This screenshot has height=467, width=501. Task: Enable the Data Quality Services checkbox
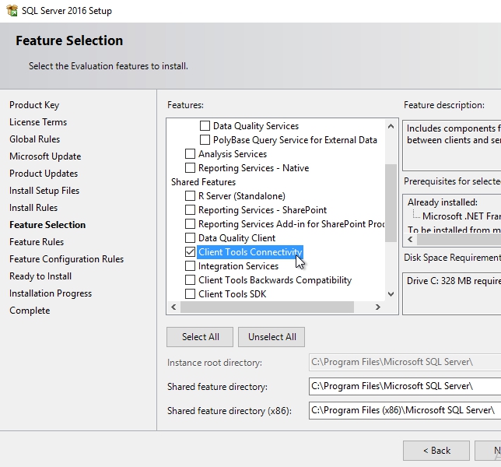[x=205, y=126]
